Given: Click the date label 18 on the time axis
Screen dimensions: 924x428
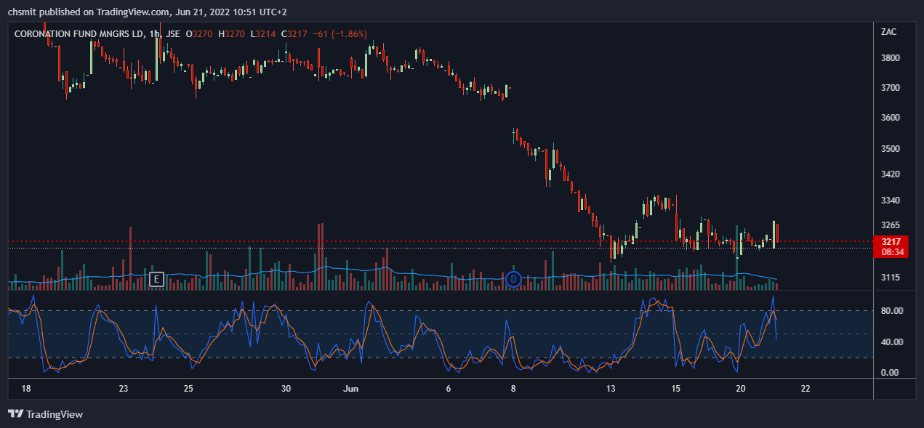Looking at the screenshot, I should (26, 389).
